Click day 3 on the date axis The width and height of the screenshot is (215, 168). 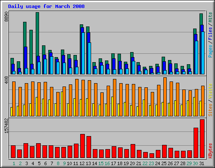[x=26, y=163]
